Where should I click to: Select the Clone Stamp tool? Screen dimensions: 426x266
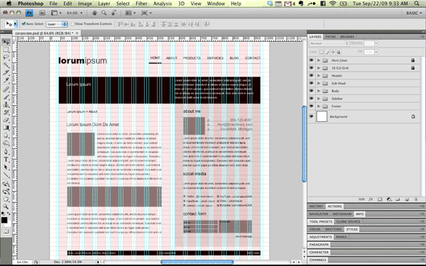click(x=6, y=105)
